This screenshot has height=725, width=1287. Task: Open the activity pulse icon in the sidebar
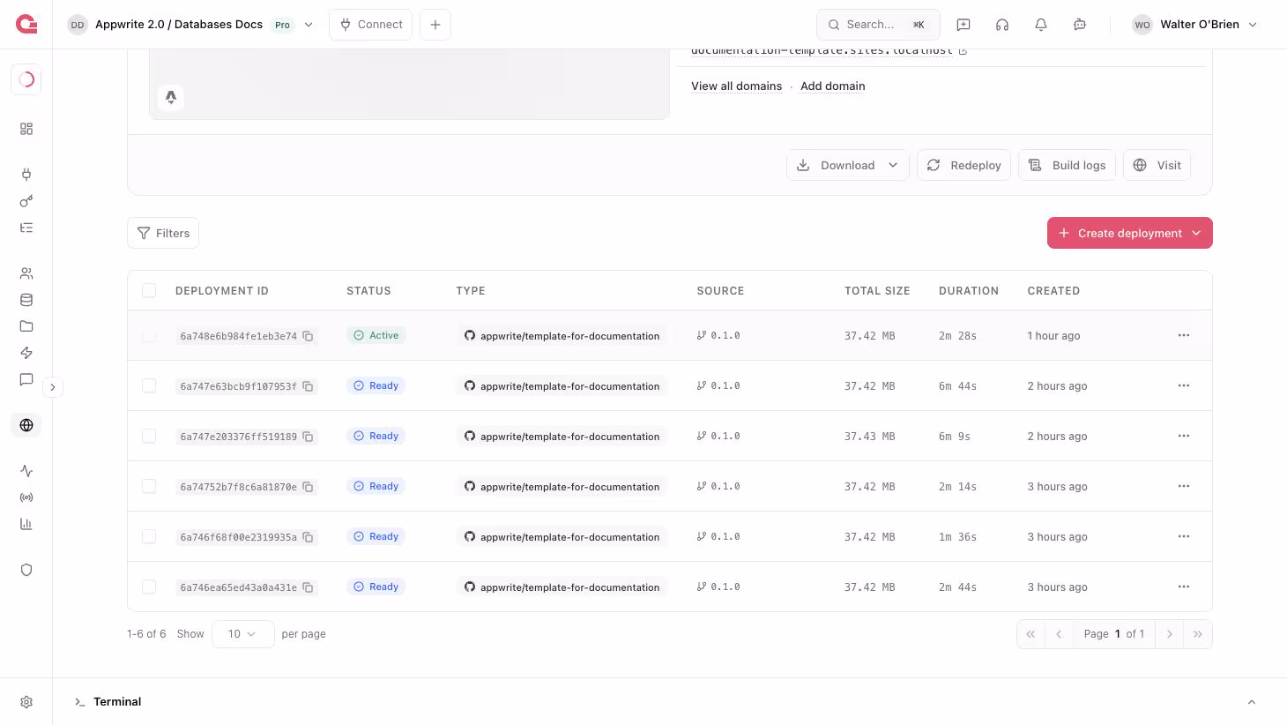(x=26, y=471)
